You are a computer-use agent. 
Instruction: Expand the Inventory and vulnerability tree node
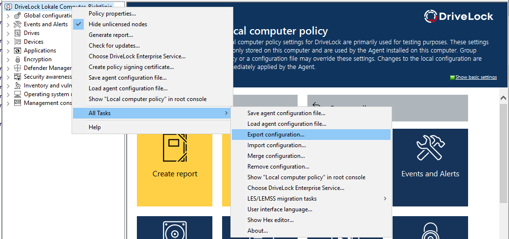[8, 85]
